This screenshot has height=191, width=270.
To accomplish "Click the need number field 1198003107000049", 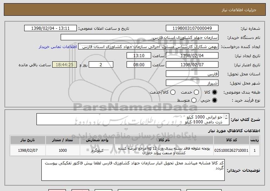I will tap(192, 28).
